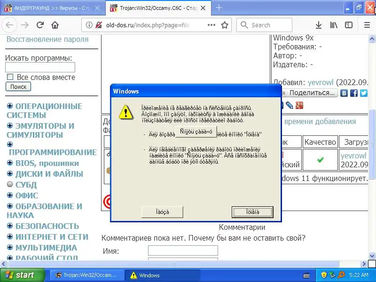Expand the ОПЕРАЦИОННЫЕ СИСТЕМЫ category
This screenshot has height=282, width=376.
pos(10,106)
